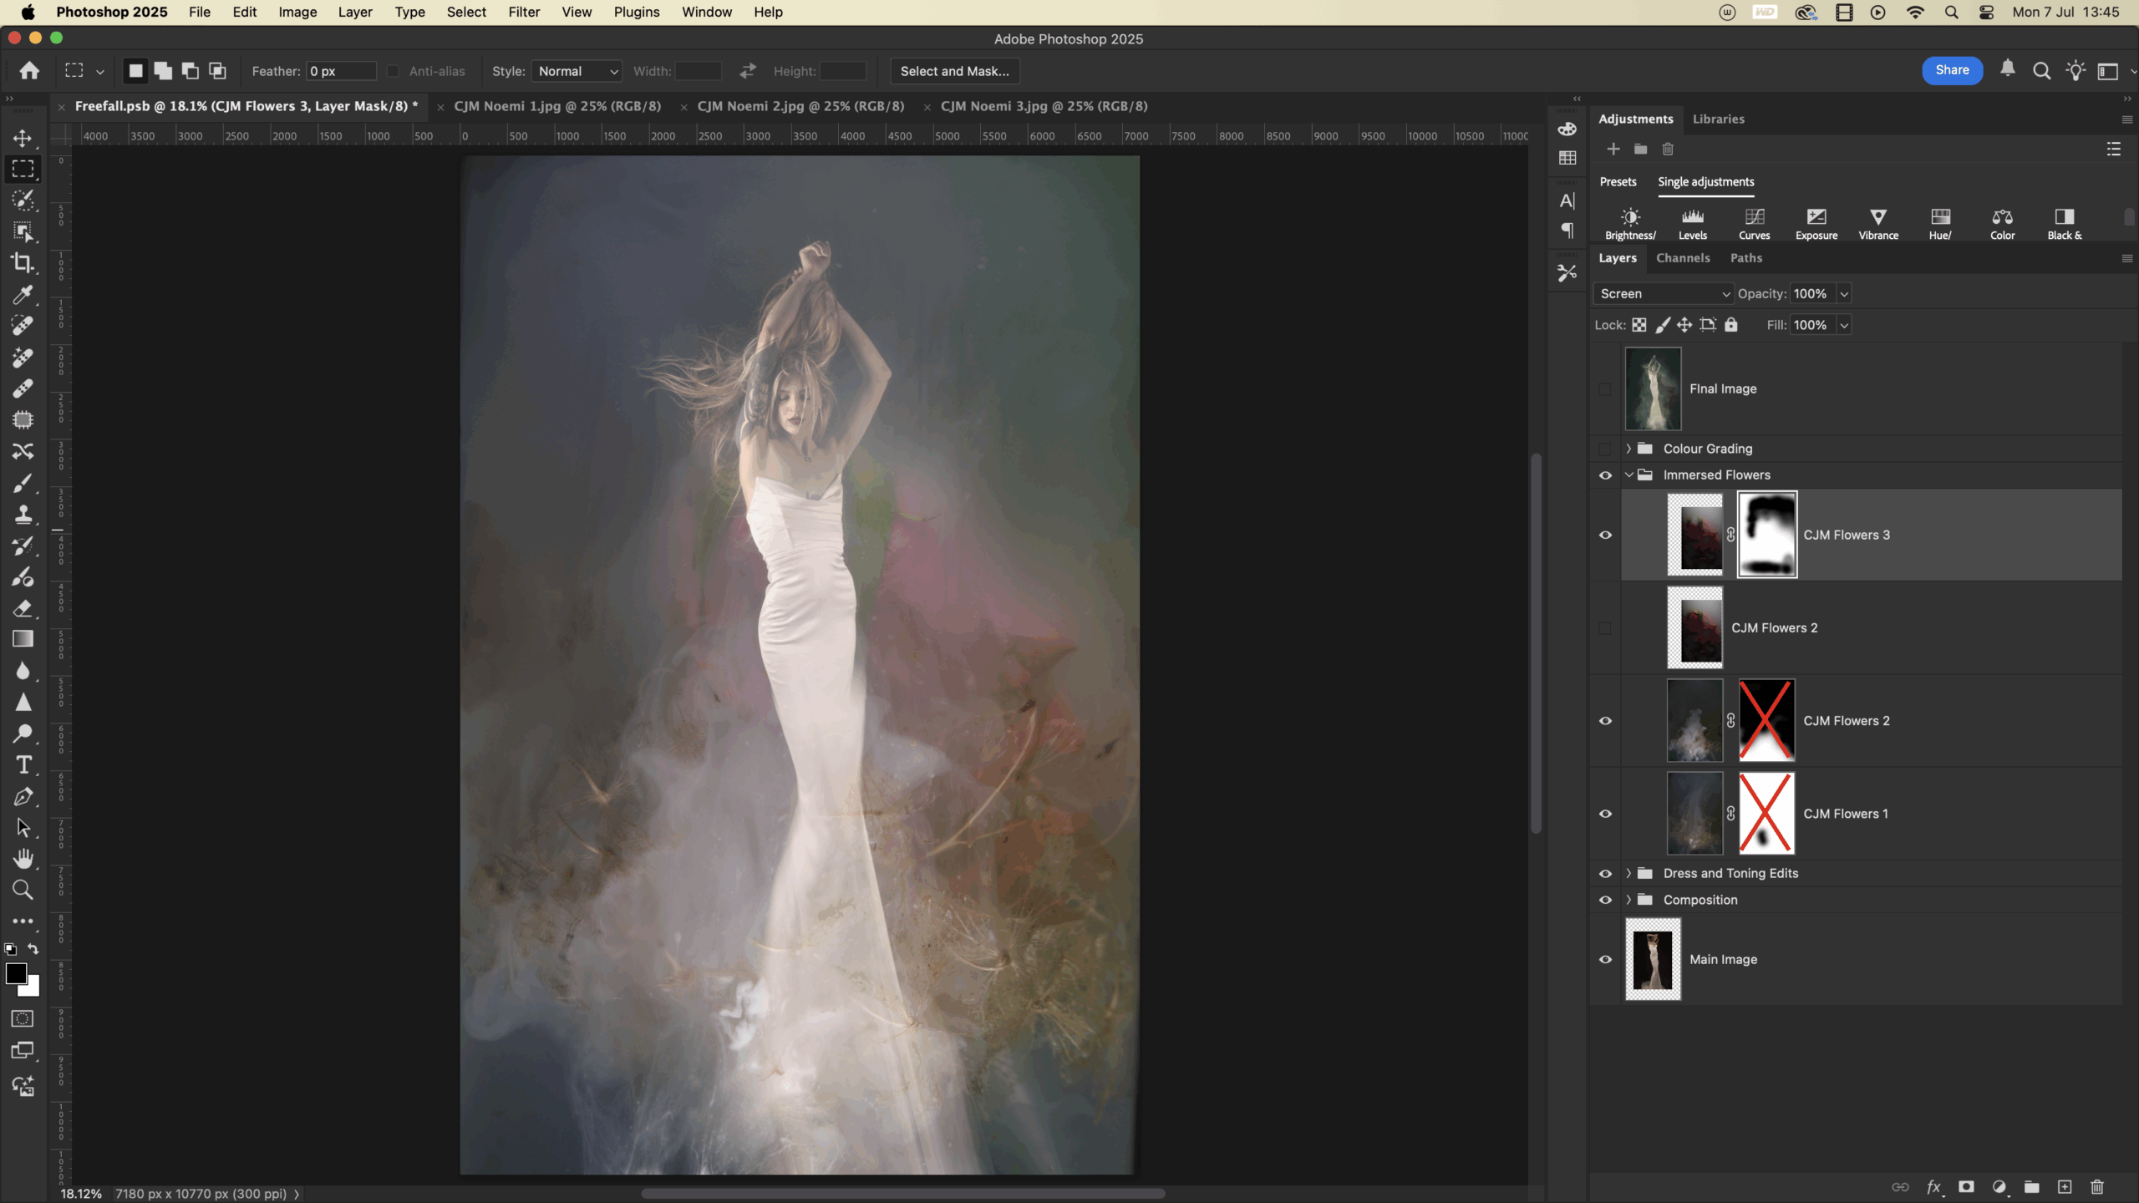
Task: Open the Screen blend mode dropdown
Action: (x=1664, y=294)
